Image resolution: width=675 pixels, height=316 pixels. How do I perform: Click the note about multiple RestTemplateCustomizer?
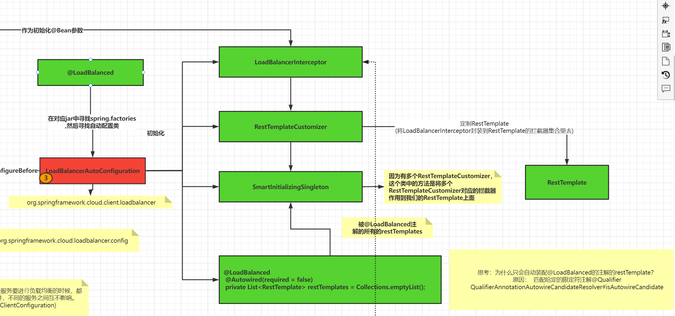tap(443, 187)
